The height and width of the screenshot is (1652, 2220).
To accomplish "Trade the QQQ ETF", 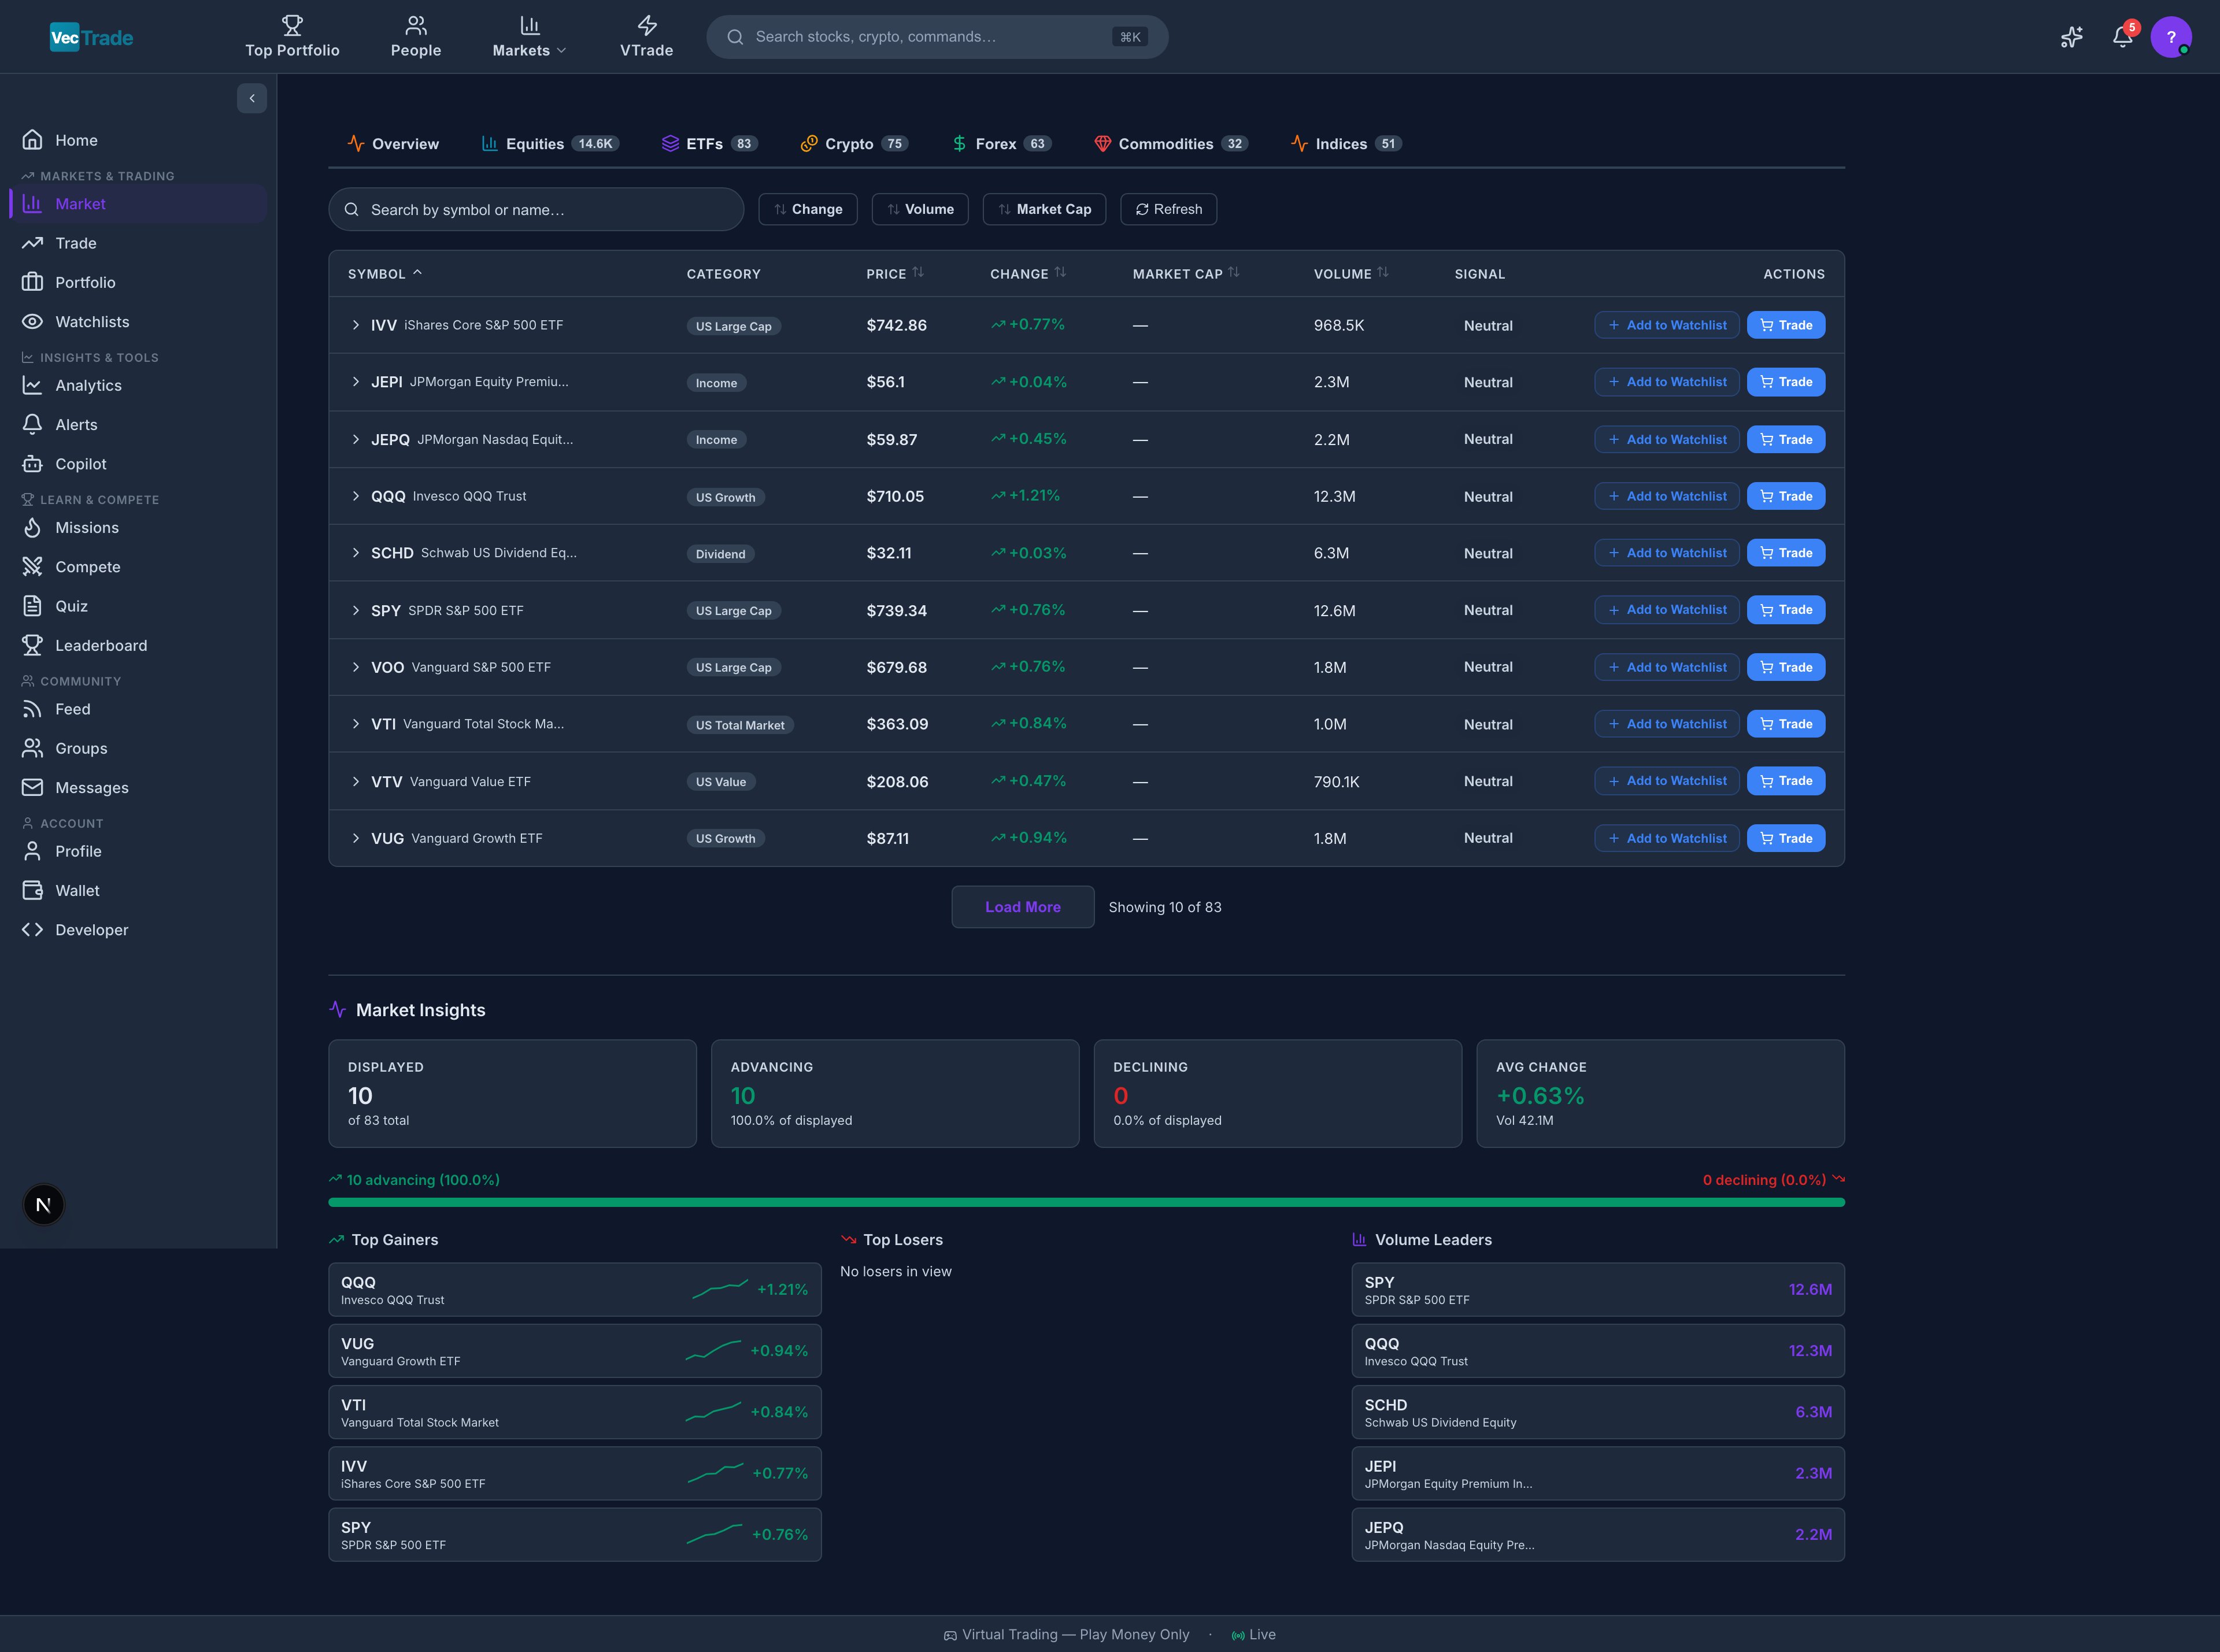I will [1785, 496].
